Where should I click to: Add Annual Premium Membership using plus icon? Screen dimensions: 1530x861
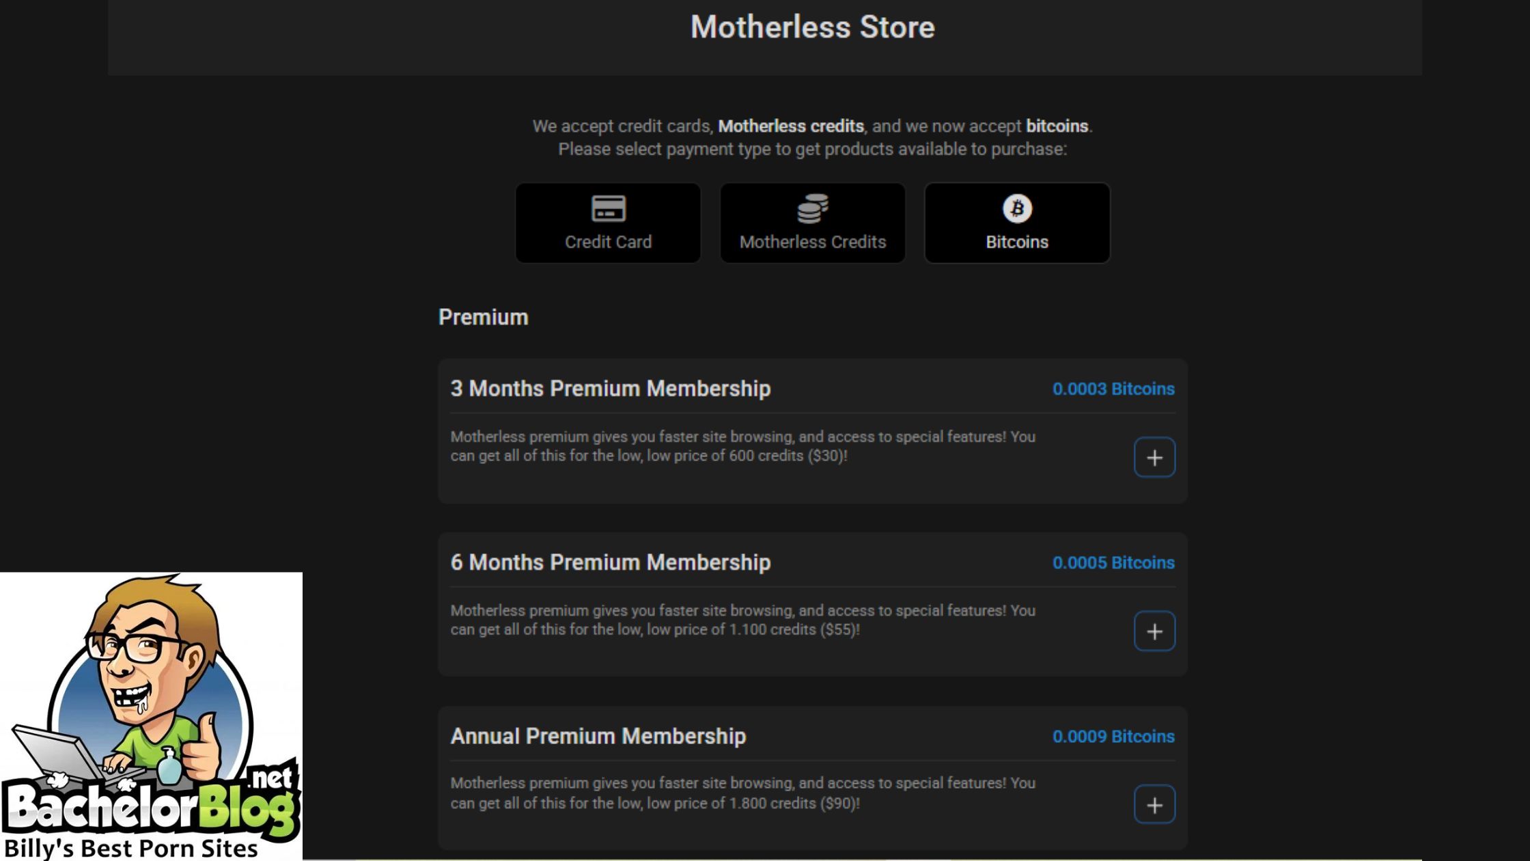click(1154, 805)
